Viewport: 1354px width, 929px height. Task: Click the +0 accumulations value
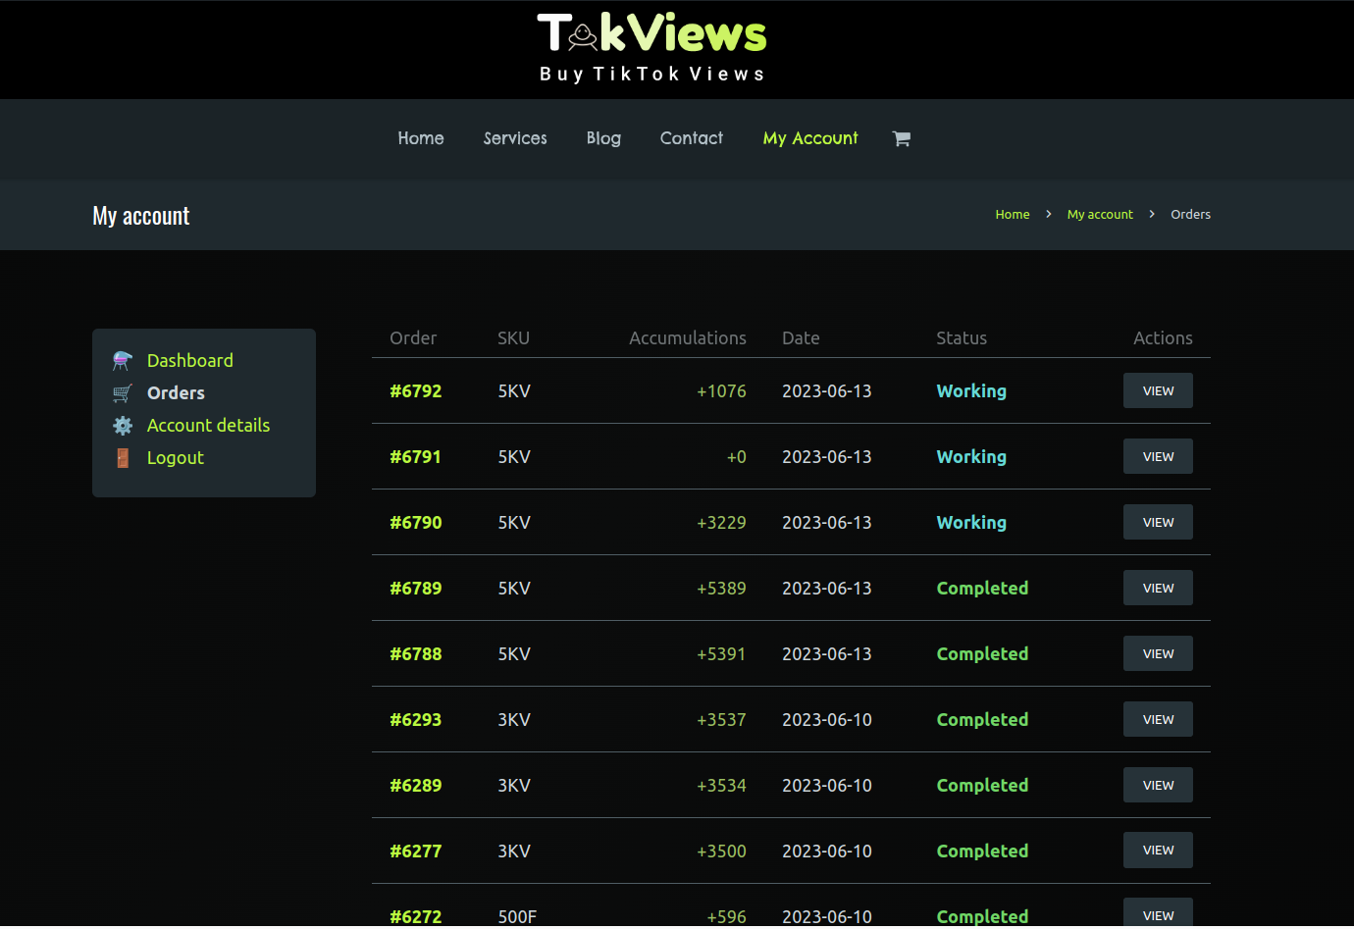click(x=736, y=457)
